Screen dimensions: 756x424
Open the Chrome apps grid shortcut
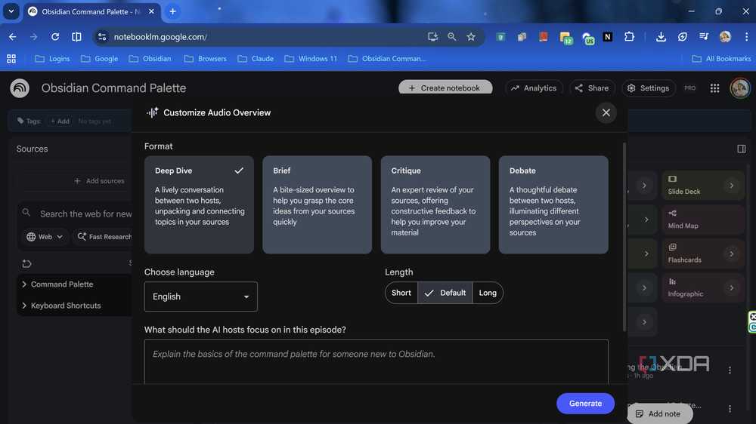tap(11, 59)
